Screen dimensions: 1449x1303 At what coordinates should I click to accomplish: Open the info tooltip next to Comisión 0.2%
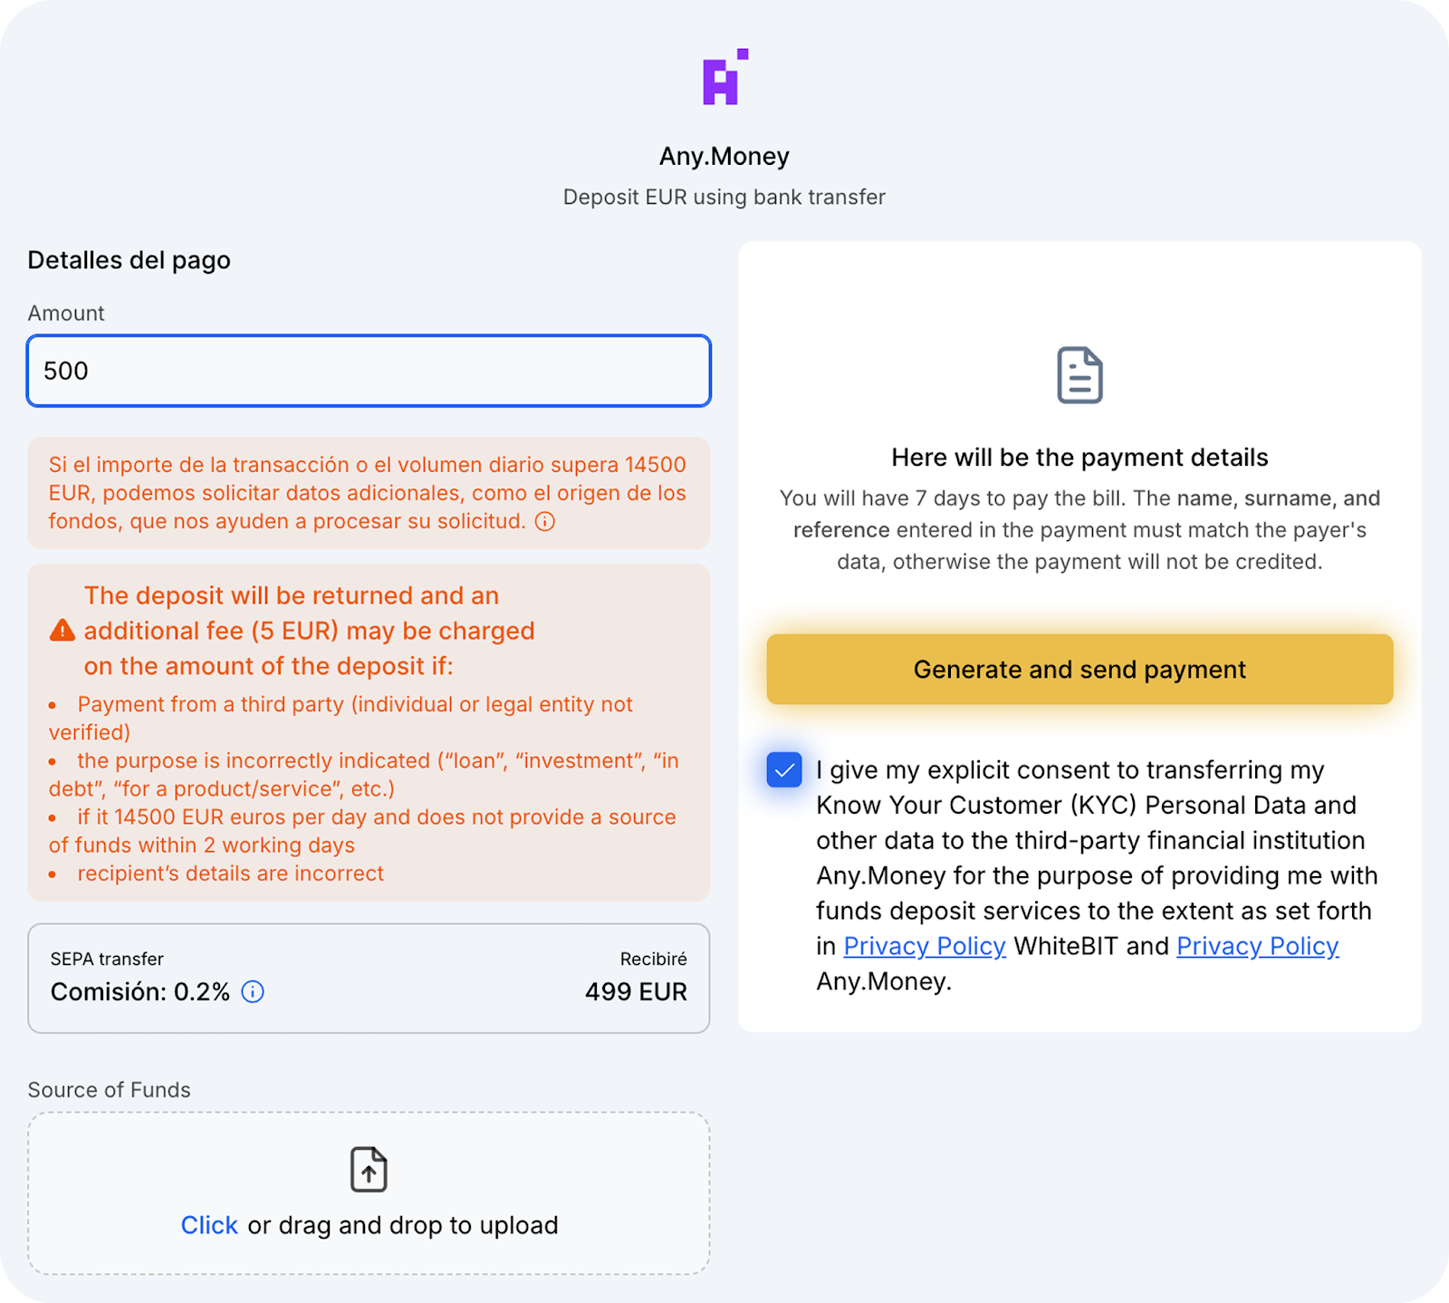tap(253, 992)
